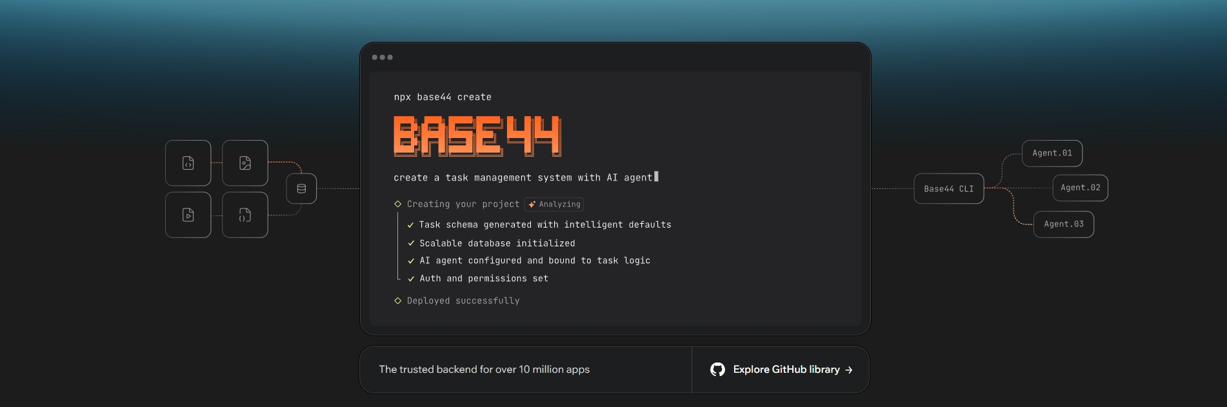Viewport: 1227px width, 407px height.
Task: Click the code file icon tile
Action: tap(188, 163)
